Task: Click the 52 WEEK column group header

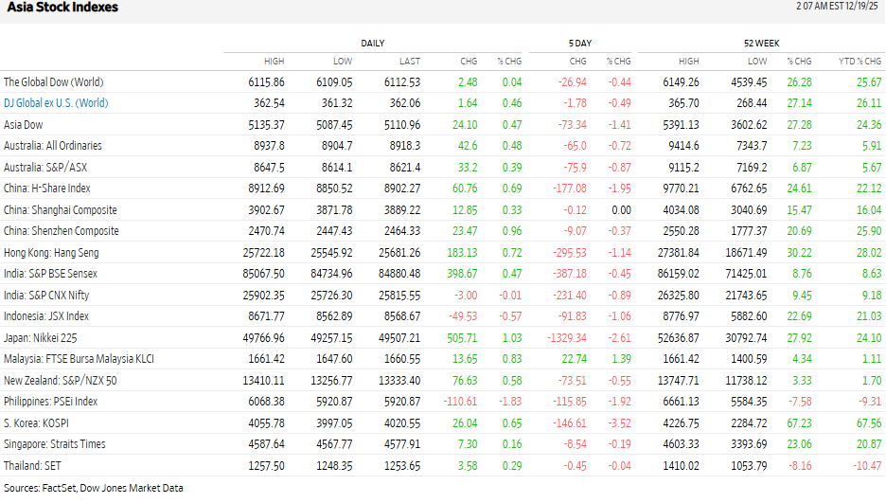Action: (x=761, y=44)
